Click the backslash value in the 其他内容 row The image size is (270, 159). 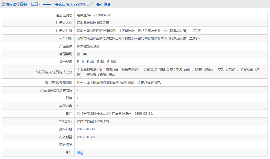pos(77,106)
